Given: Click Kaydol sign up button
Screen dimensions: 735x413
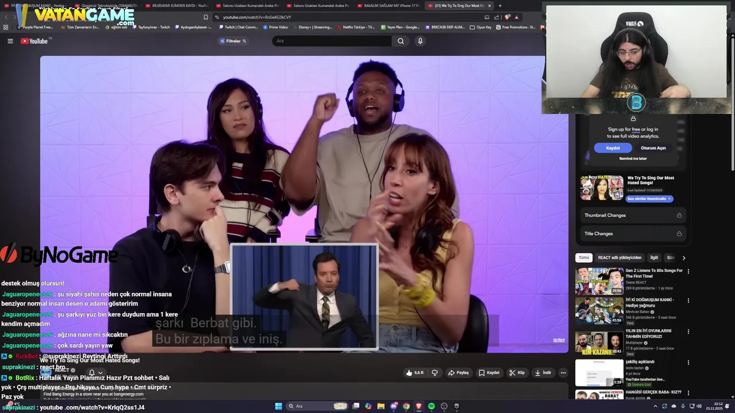Looking at the screenshot, I should 613,148.
